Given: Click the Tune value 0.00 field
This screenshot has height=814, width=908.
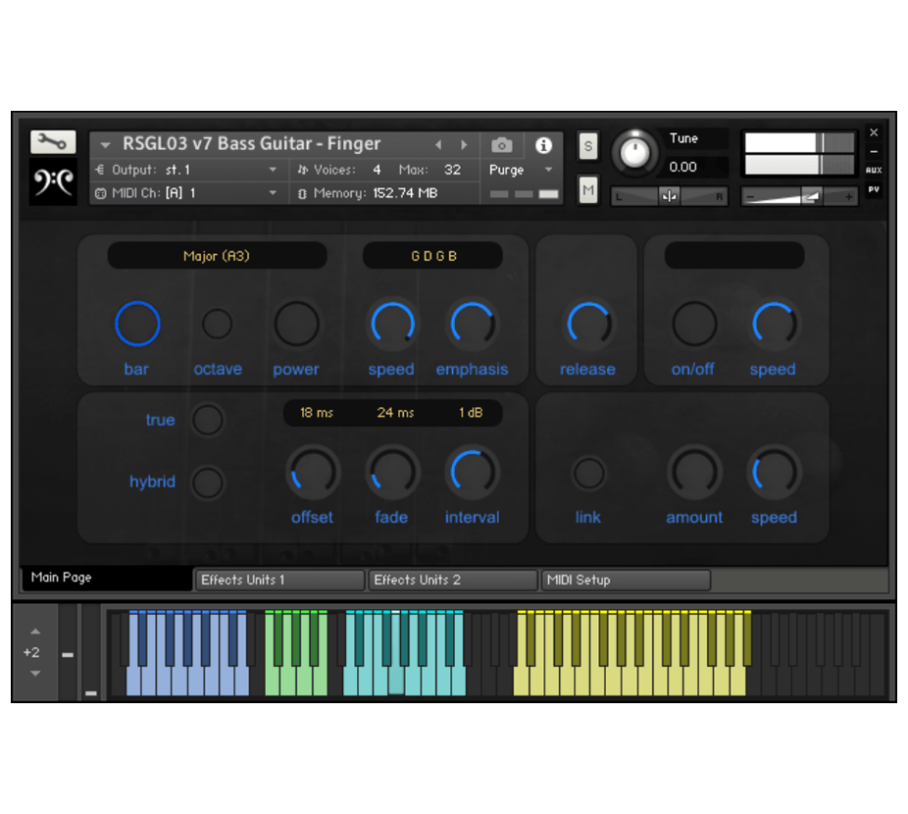Looking at the screenshot, I should point(683,167).
